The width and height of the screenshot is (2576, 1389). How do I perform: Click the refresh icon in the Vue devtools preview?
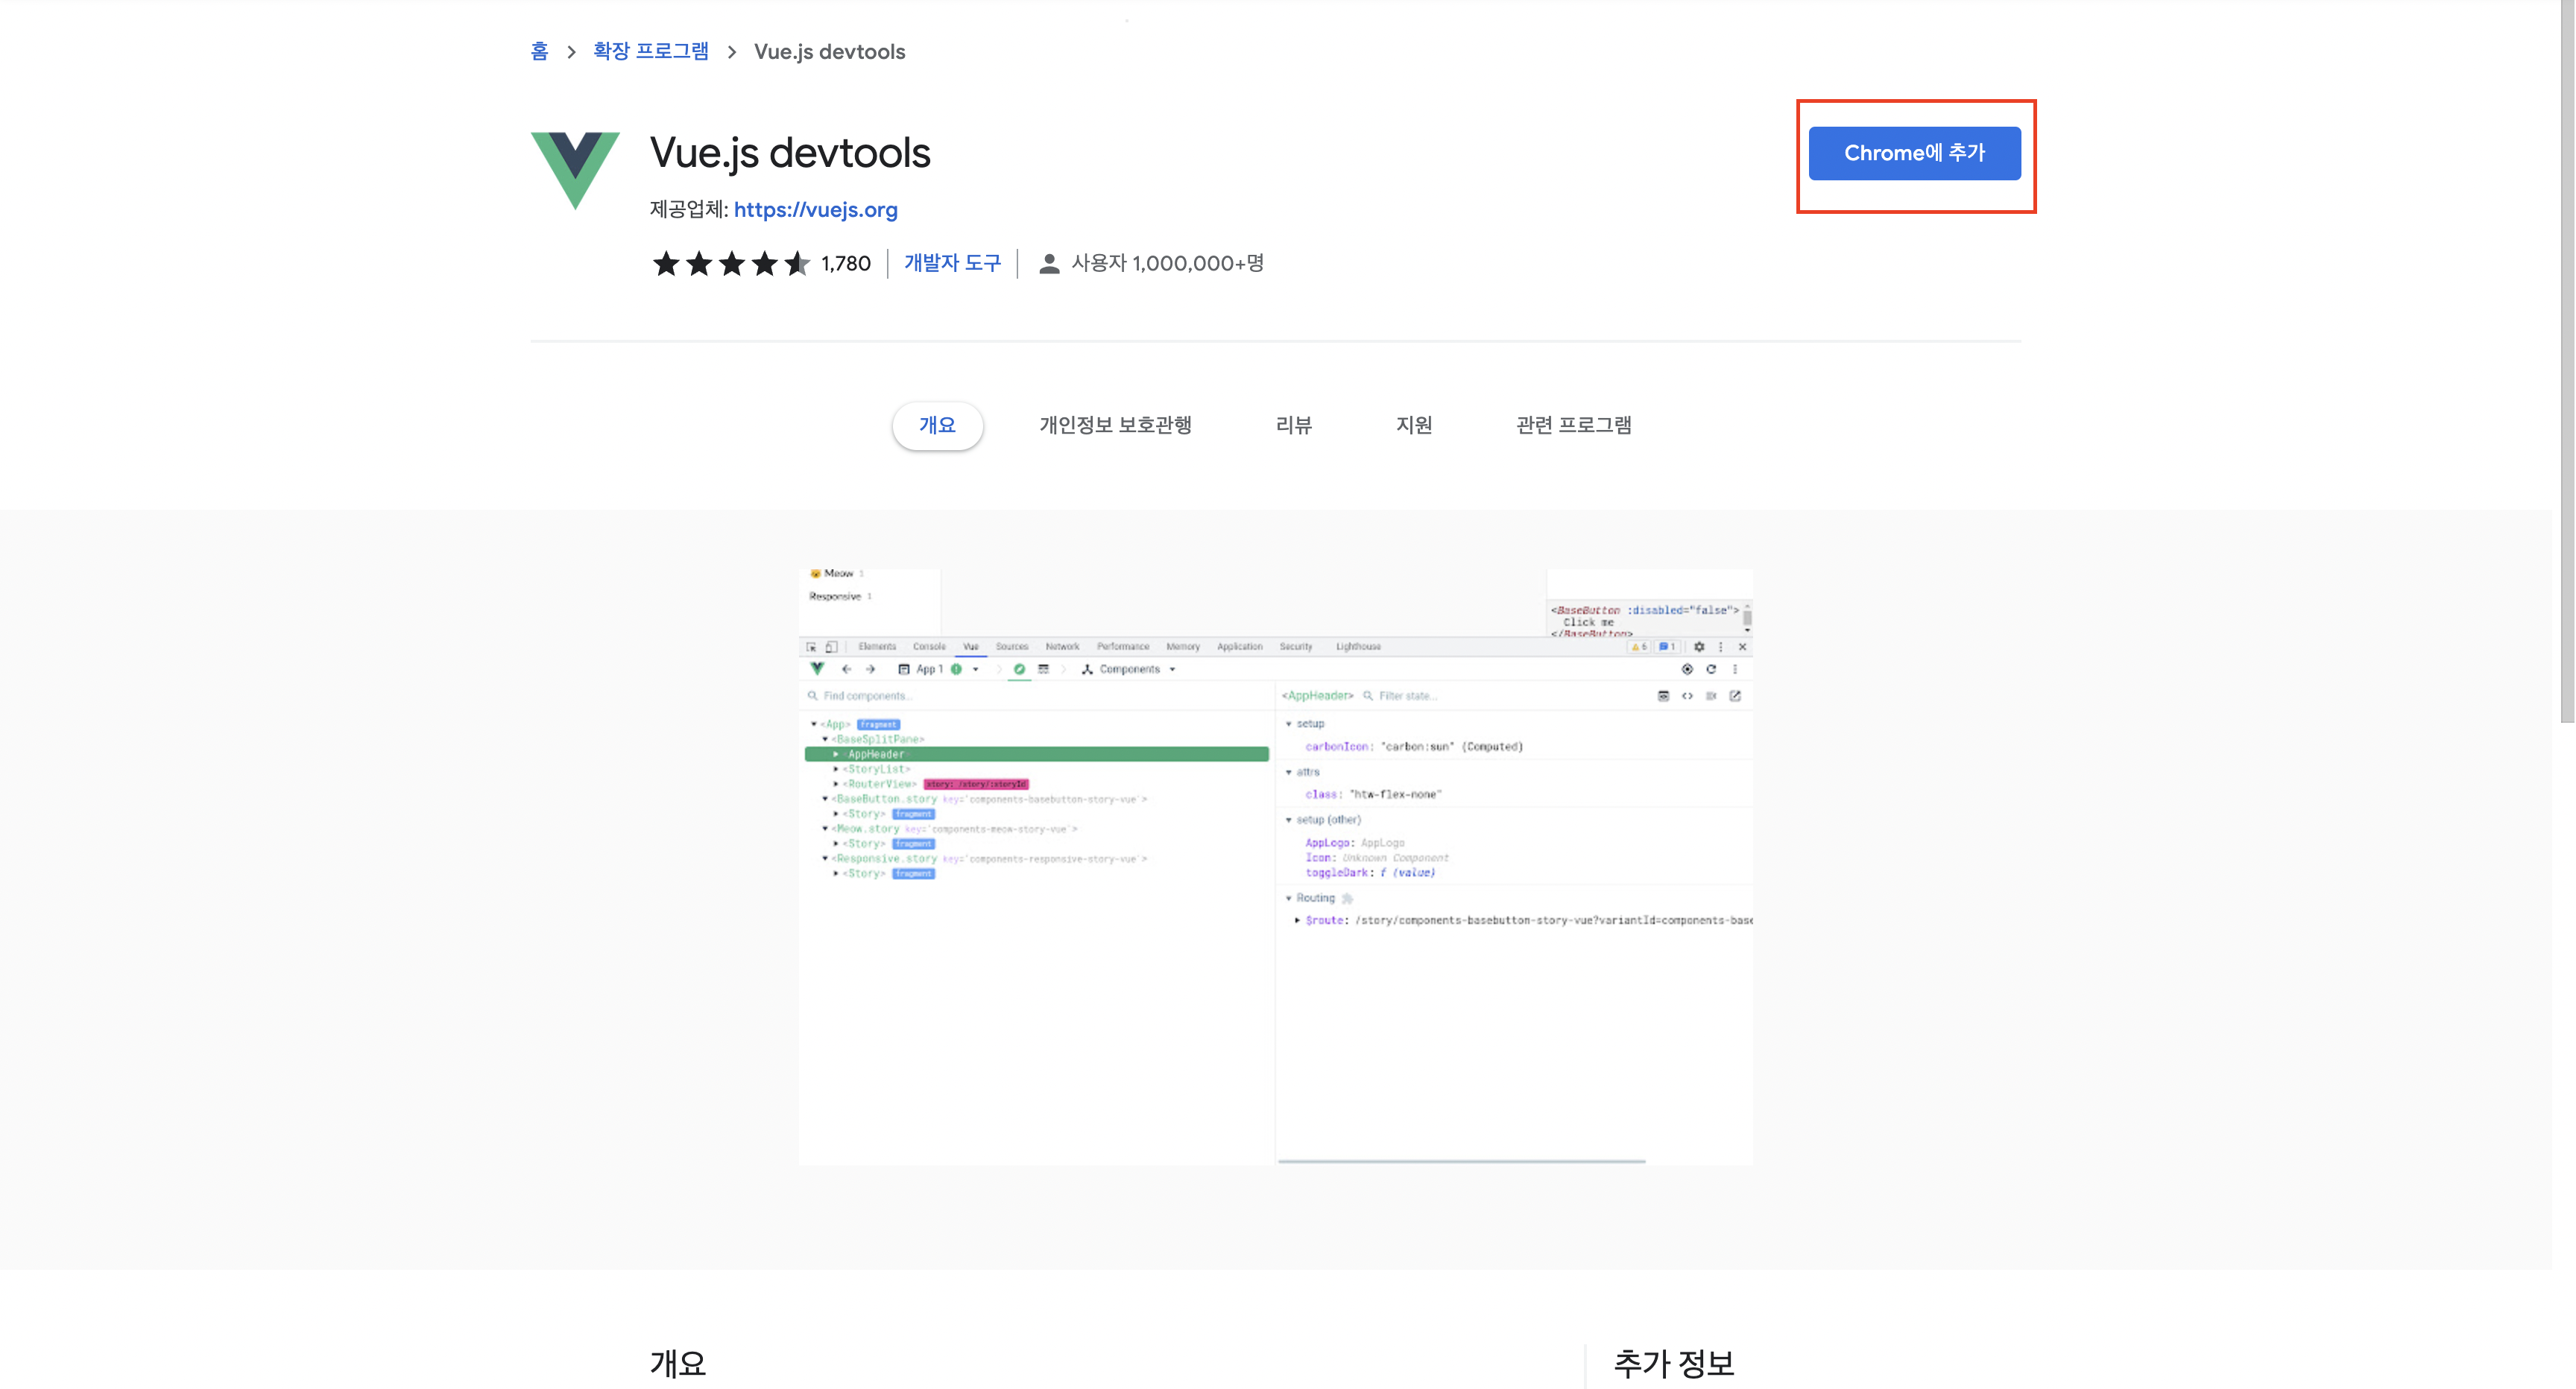pos(1711,670)
